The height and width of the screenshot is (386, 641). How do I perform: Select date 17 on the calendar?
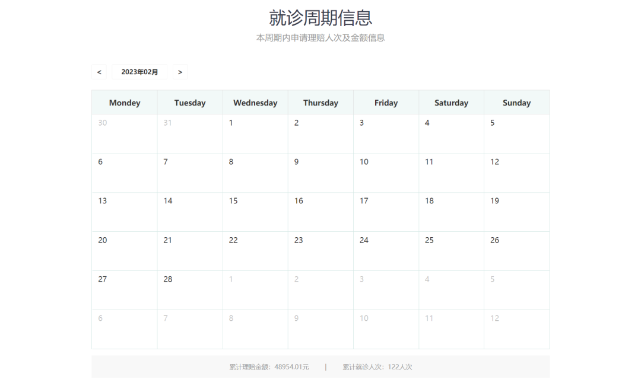(386, 212)
